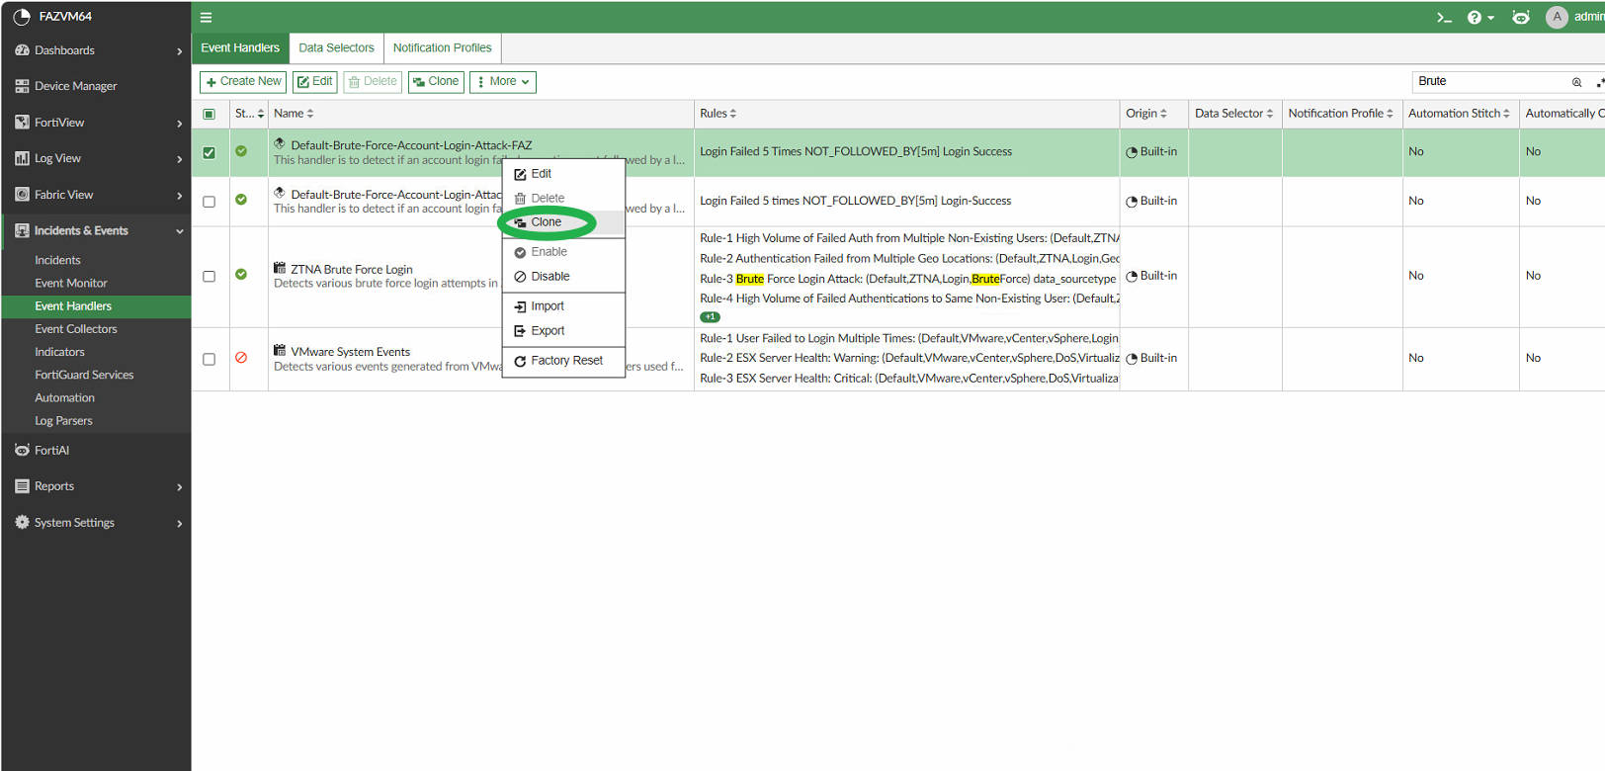The width and height of the screenshot is (1605, 771).
Task: Open Log Parsers in the sidebar
Action: pos(63,421)
